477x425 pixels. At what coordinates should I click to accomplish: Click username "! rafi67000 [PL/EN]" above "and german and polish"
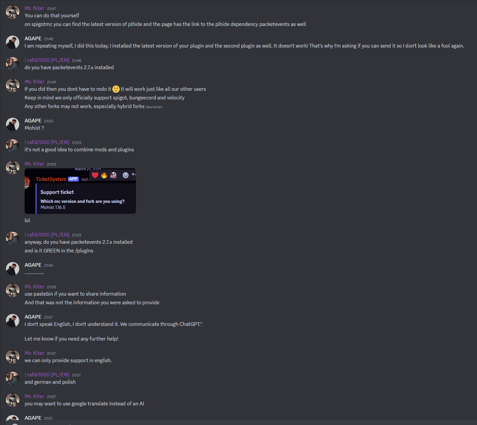click(47, 375)
